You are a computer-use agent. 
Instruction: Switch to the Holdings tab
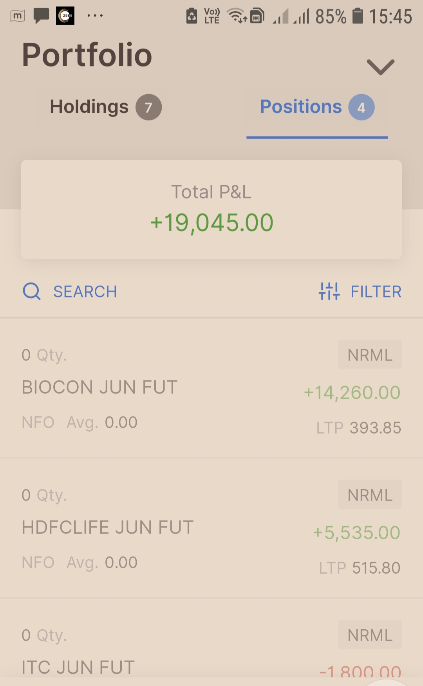[x=89, y=107]
